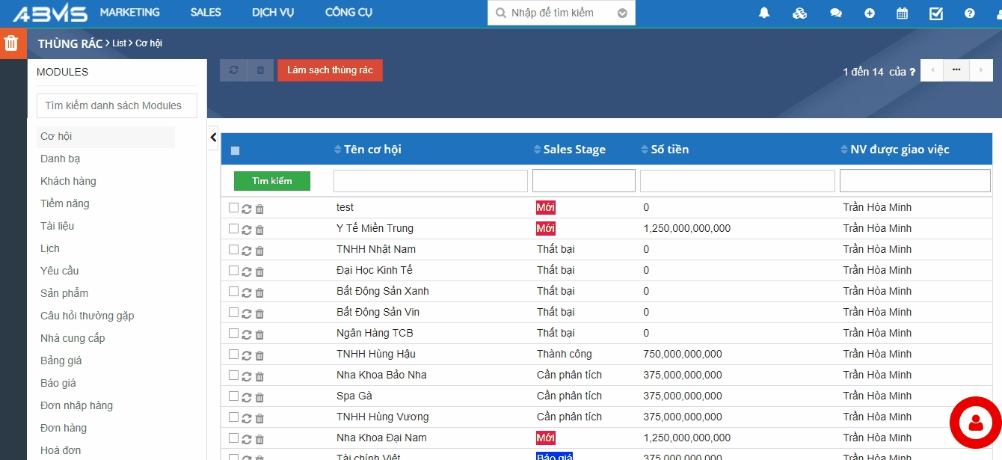The width and height of the screenshot is (1002, 460).
Task: Open the red support chat bubble
Action: tap(975, 423)
